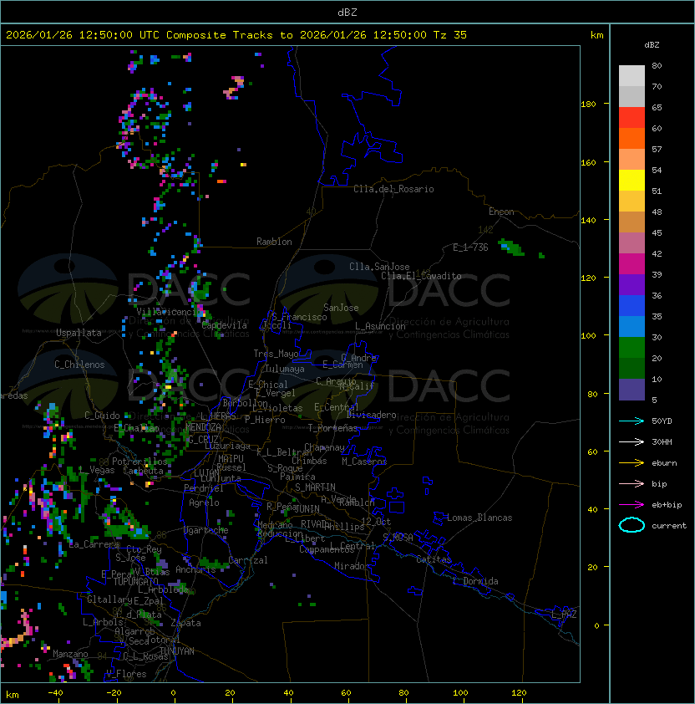Click the MENDOZA city label
Viewport: 695px width, 704px height.
203,426
